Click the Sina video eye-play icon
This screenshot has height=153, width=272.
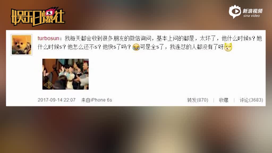(x=235, y=12)
